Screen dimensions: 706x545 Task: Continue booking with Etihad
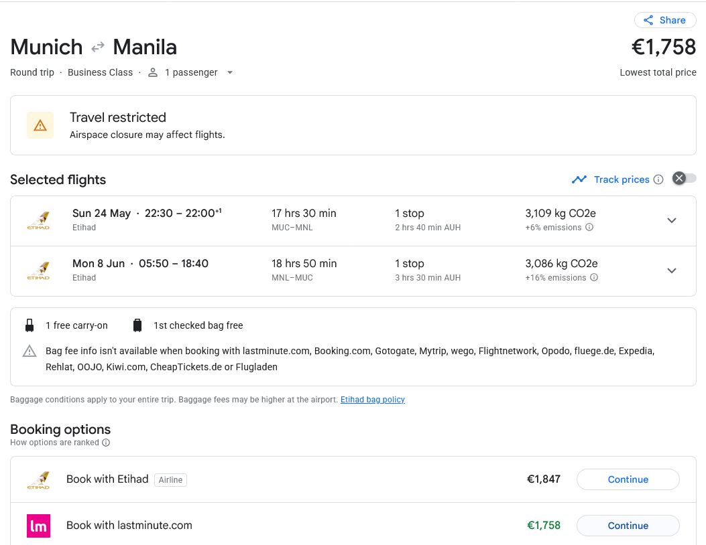click(x=628, y=479)
